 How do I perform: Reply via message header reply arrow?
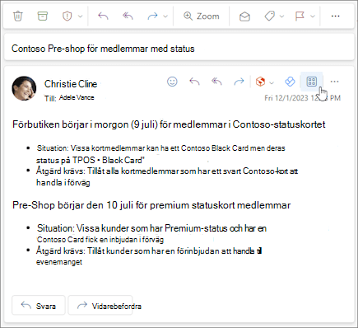(194, 82)
